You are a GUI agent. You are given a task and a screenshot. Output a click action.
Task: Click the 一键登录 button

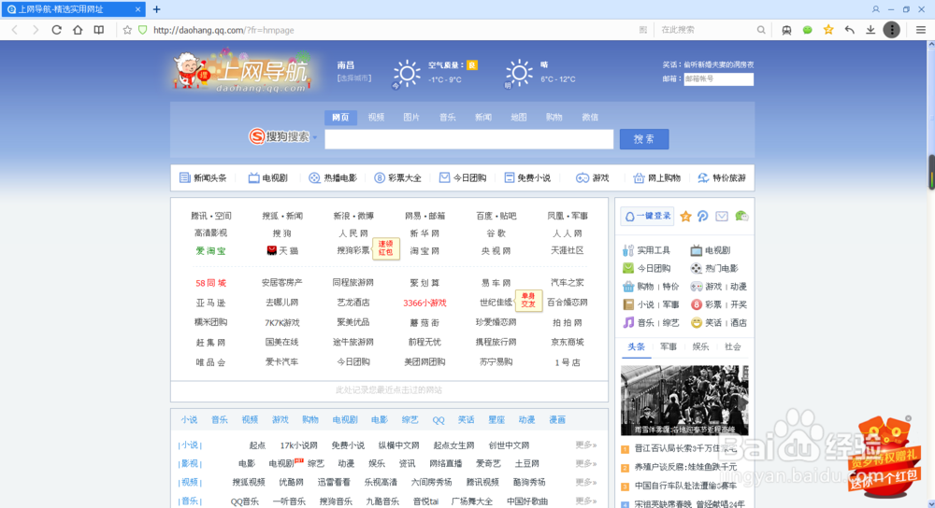pyautogui.click(x=647, y=217)
